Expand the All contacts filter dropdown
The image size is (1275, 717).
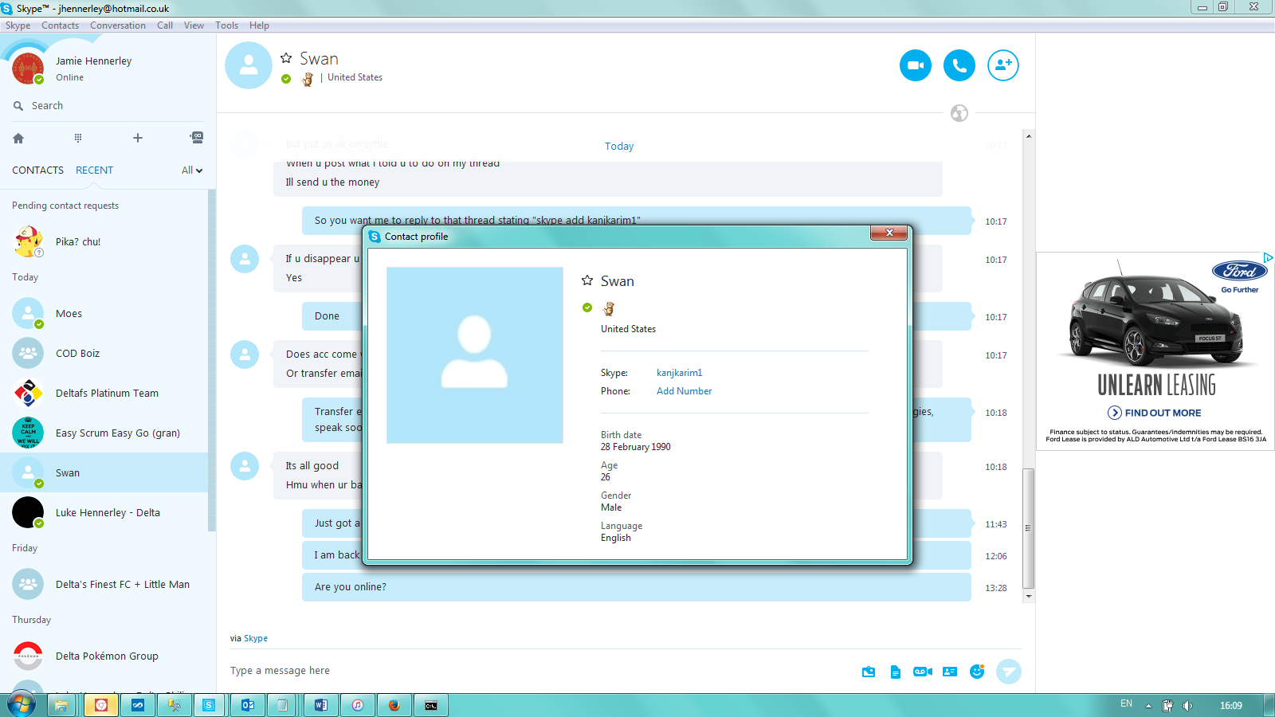tap(192, 170)
